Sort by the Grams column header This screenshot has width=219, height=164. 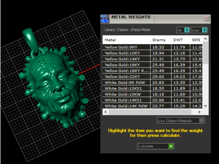click(161, 40)
